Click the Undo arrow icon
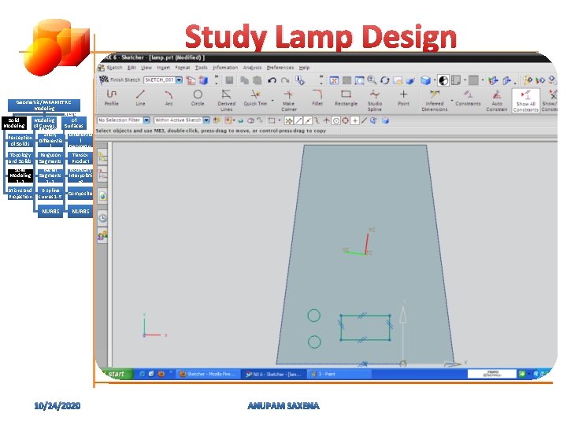Image resolution: width=567 pixels, height=425 pixels. click(272, 80)
